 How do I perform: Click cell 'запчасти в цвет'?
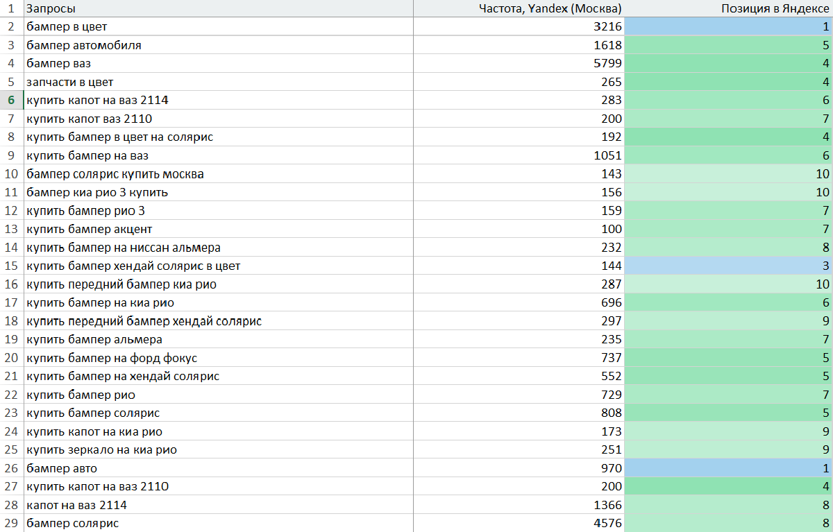(219, 82)
